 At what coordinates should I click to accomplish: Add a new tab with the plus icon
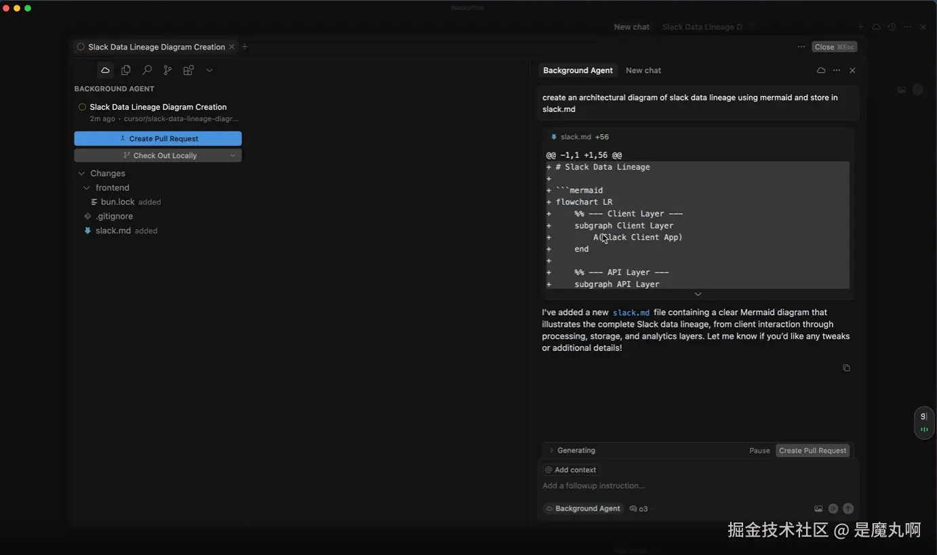point(245,47)
